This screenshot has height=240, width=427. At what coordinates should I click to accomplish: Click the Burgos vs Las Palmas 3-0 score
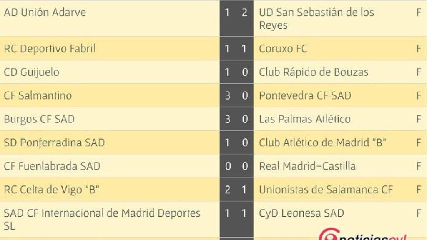[236, 119]
